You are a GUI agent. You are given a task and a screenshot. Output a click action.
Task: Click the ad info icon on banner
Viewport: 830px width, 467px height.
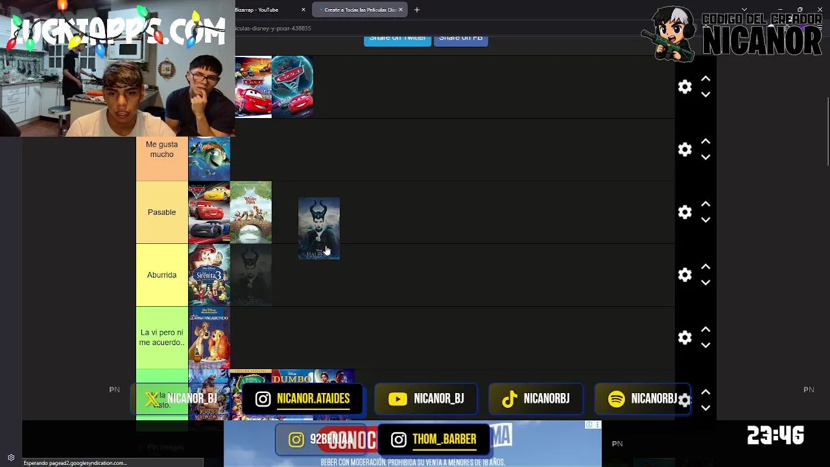tap(589, 425)
